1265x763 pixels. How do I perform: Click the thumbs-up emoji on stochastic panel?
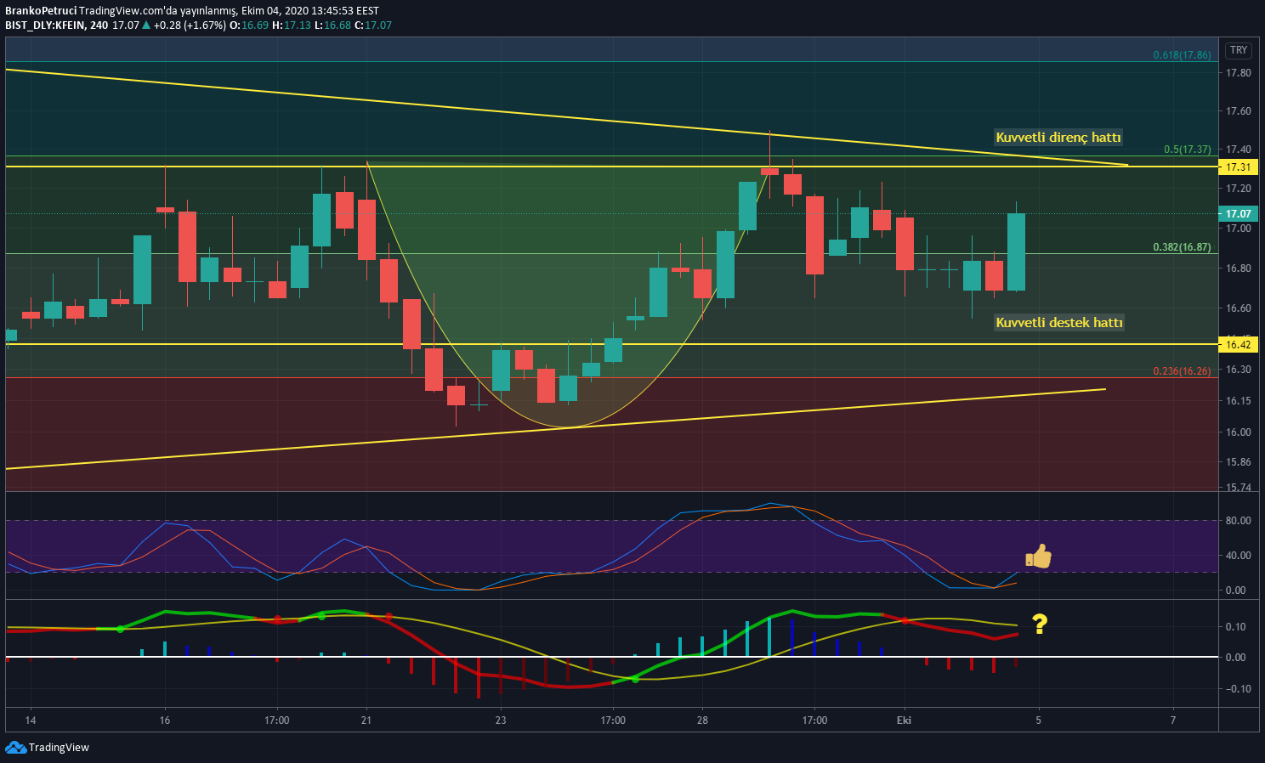(1039, 557)
